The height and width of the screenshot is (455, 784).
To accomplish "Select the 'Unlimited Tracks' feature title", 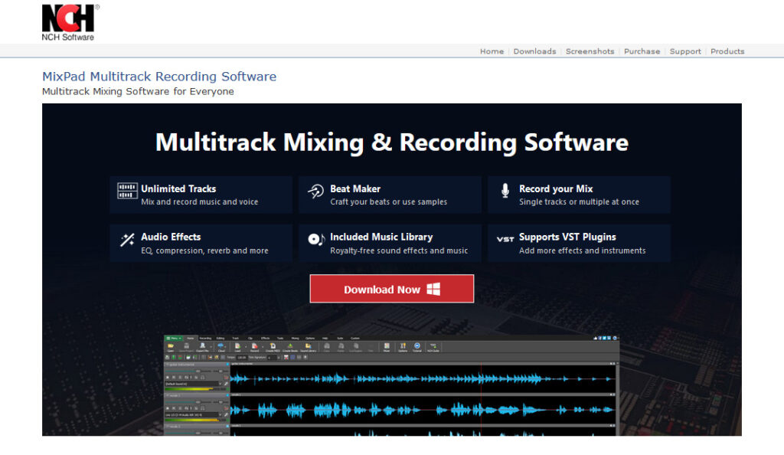I will coord(178,188).
